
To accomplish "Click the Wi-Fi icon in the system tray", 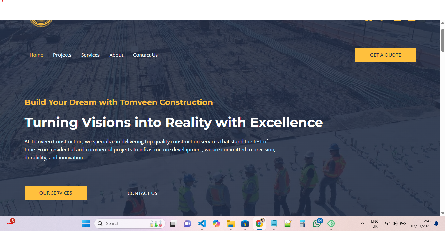I will [388, 223].
